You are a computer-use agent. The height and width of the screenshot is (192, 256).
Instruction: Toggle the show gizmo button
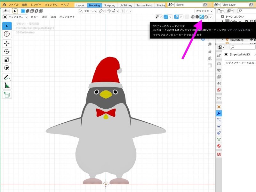coord(166,17)
